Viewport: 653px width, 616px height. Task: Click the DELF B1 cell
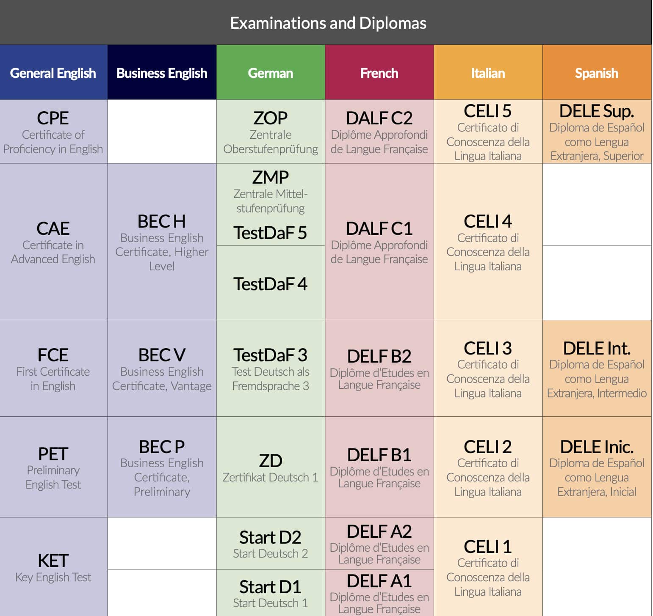tap(379, 467)
